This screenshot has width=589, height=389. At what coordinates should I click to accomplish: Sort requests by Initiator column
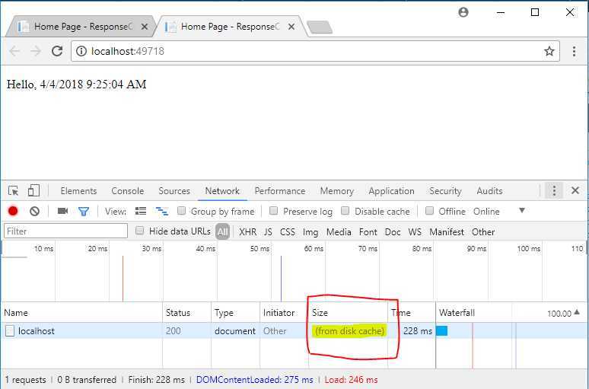pos(285,313)
